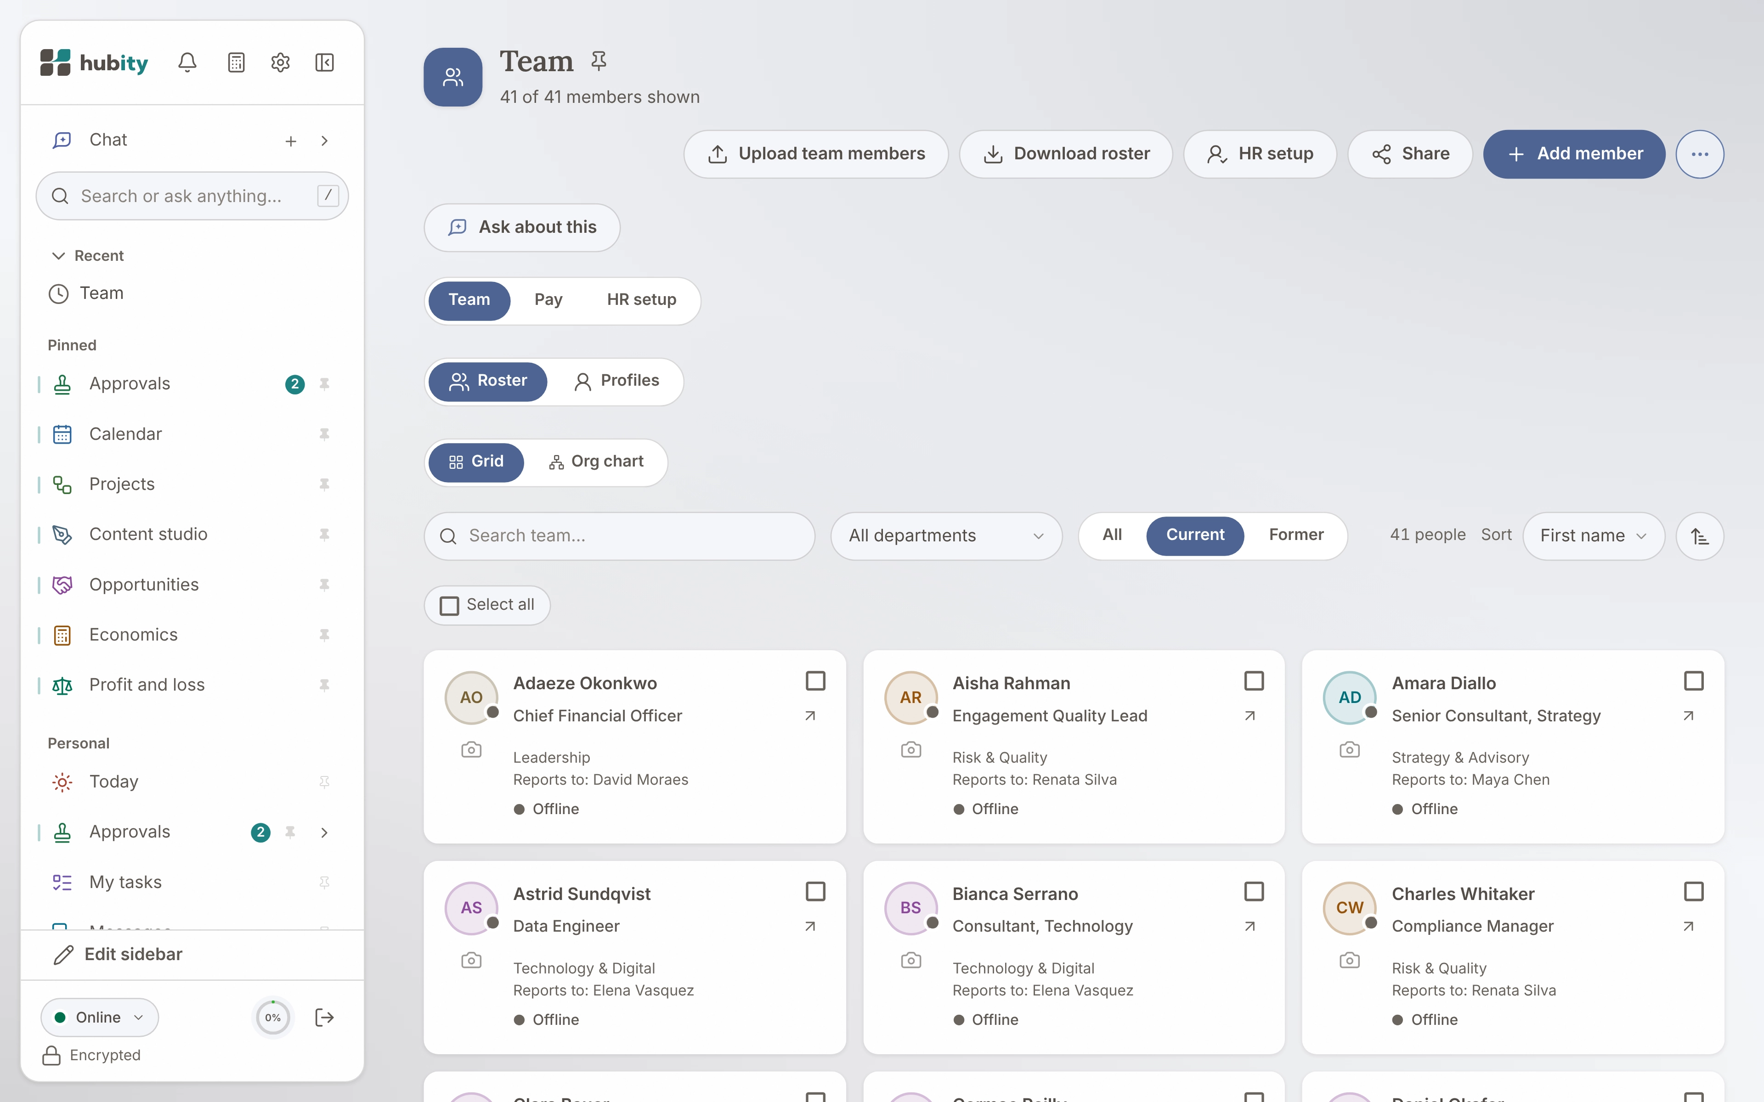The width and height of the screenshot is (1764, 1102).
Task: Expand the Chat chevron
Action: [x=324, y=141]
